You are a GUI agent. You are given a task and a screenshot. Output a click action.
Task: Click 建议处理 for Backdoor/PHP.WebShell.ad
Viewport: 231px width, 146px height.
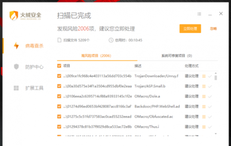click(192, 106)
